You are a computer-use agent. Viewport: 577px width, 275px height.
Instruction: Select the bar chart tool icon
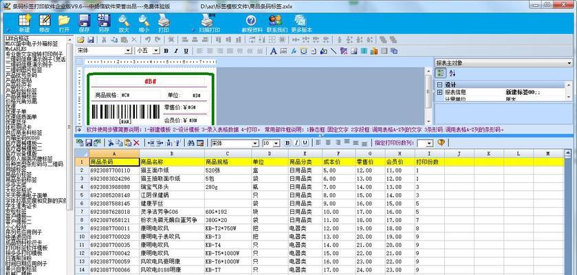click(x=374, y=51)
